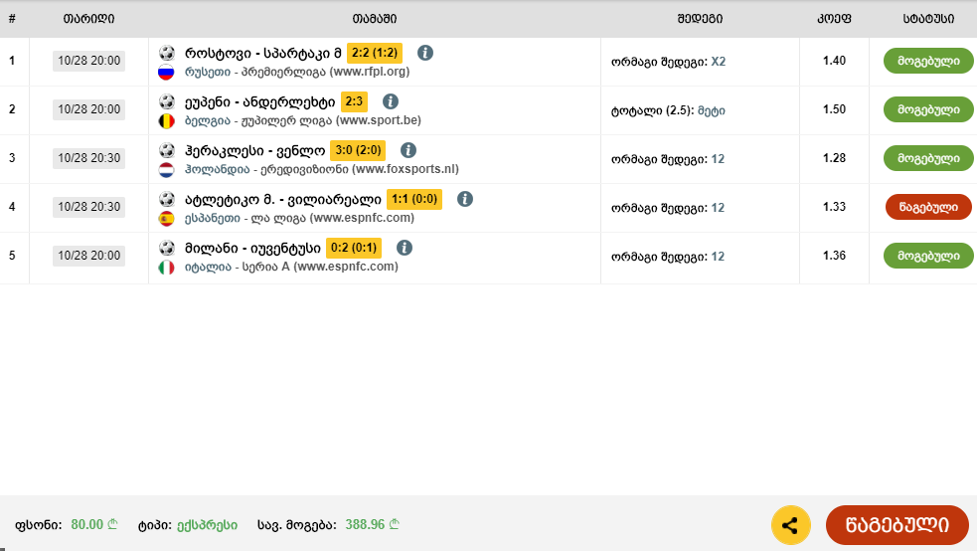Click the yellow share button

point(791,525)
